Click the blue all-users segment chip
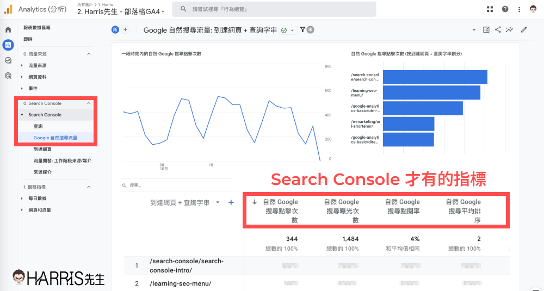The width and height of the screenshot is (544, 291). click(115, 30)
